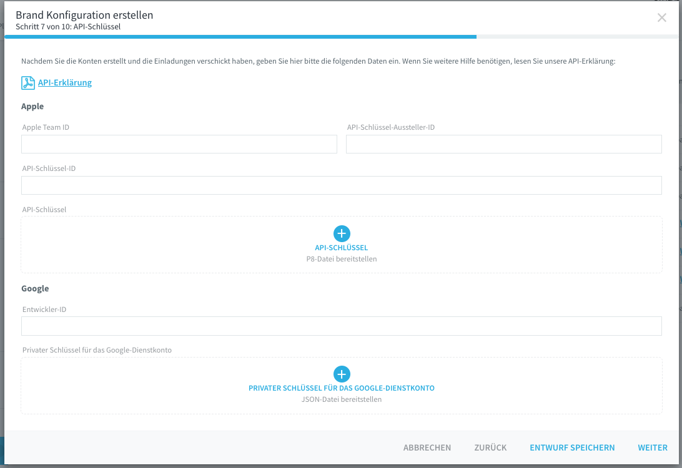Click the PDF icon next to API-Erklärung
This screenshot has width=682, height=468.
[x=28, y=82]
